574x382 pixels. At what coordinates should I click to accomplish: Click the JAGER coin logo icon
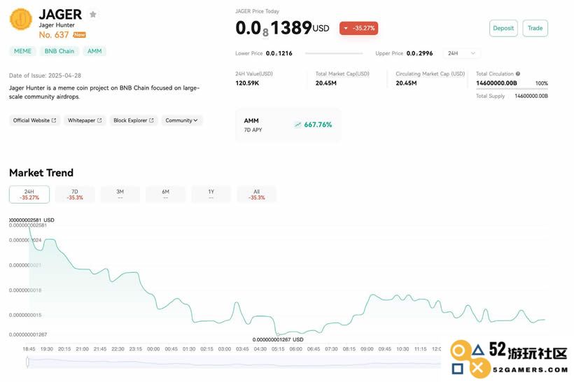[x=21, y=20]
